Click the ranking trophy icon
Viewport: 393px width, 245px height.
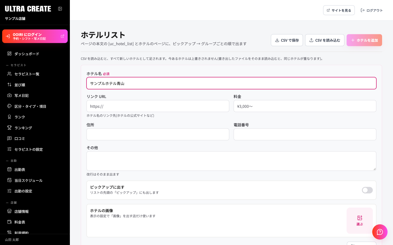(x=9, y=128)
